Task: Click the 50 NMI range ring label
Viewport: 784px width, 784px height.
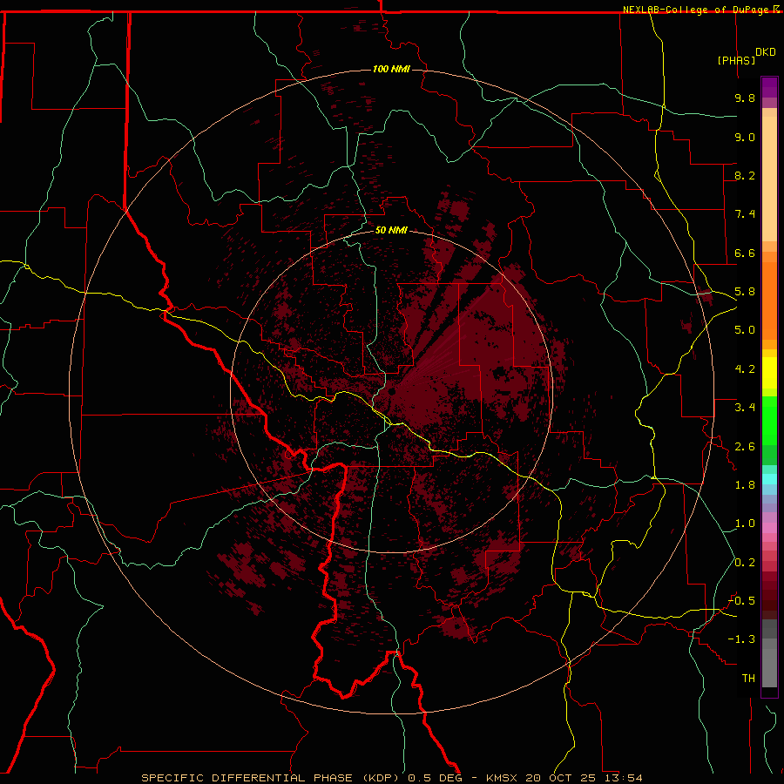Action: [x=391, y=230]
